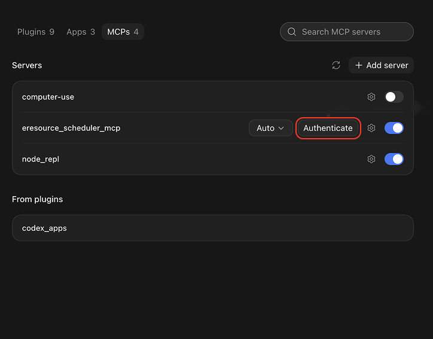Enable the computer-use server toggle
The image size is (433, 339).
pyautogui.click(x=394, y=97)
